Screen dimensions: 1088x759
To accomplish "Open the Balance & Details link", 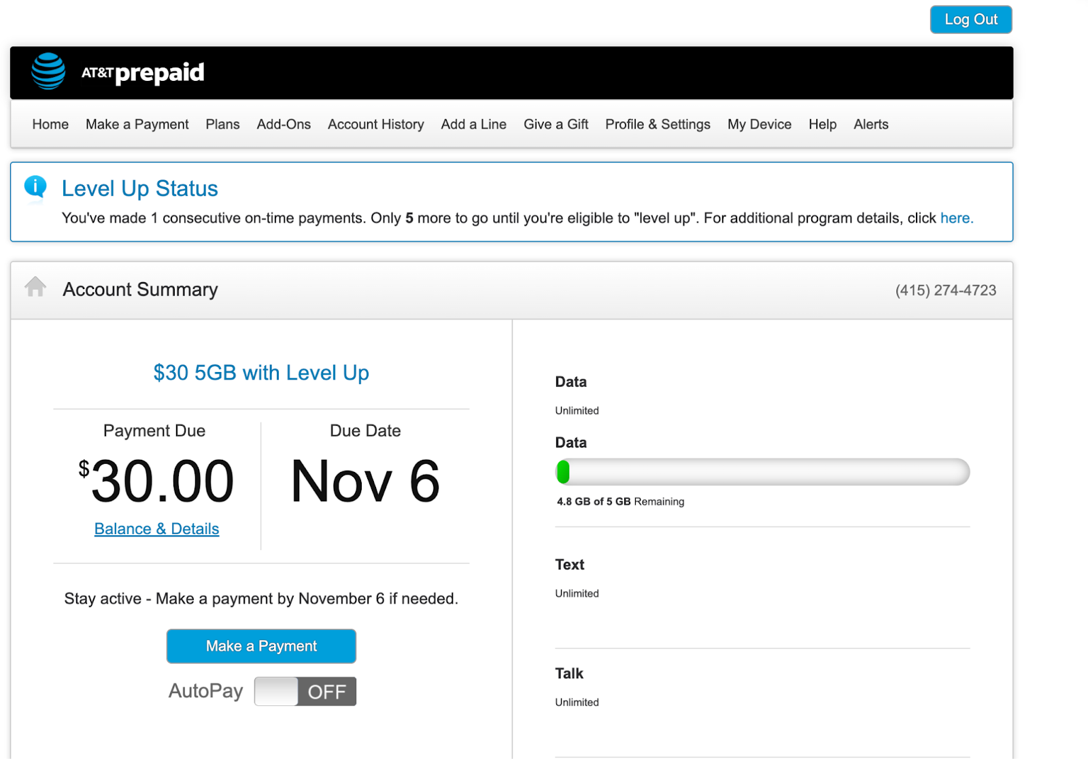I will click(156, 528).
